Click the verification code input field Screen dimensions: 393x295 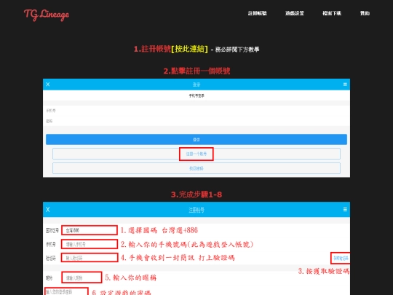click(90, 258)
